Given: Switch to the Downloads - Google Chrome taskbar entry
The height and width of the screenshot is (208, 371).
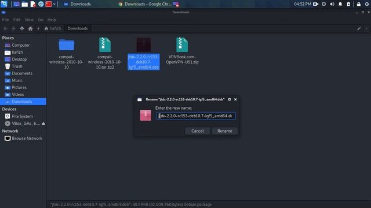Looking at the screenshot, I should (145, 4).
